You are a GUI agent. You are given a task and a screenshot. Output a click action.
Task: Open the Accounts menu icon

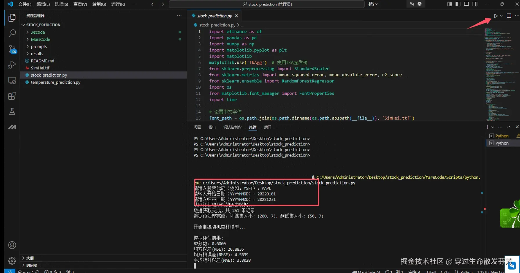tap(12, 245)
